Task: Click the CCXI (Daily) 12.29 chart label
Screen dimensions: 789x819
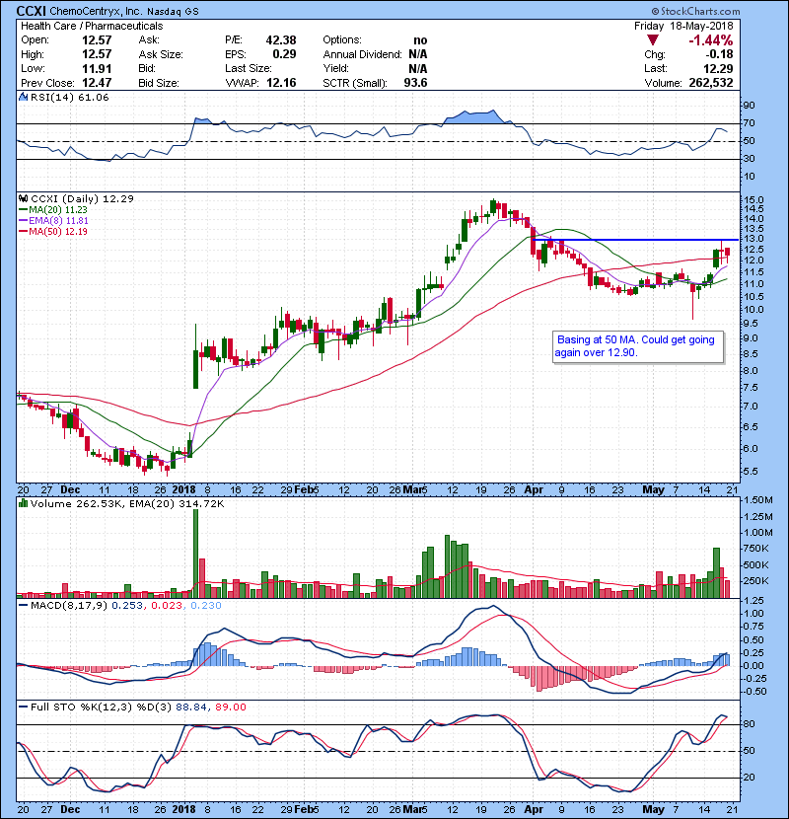Action: point(83,199)
